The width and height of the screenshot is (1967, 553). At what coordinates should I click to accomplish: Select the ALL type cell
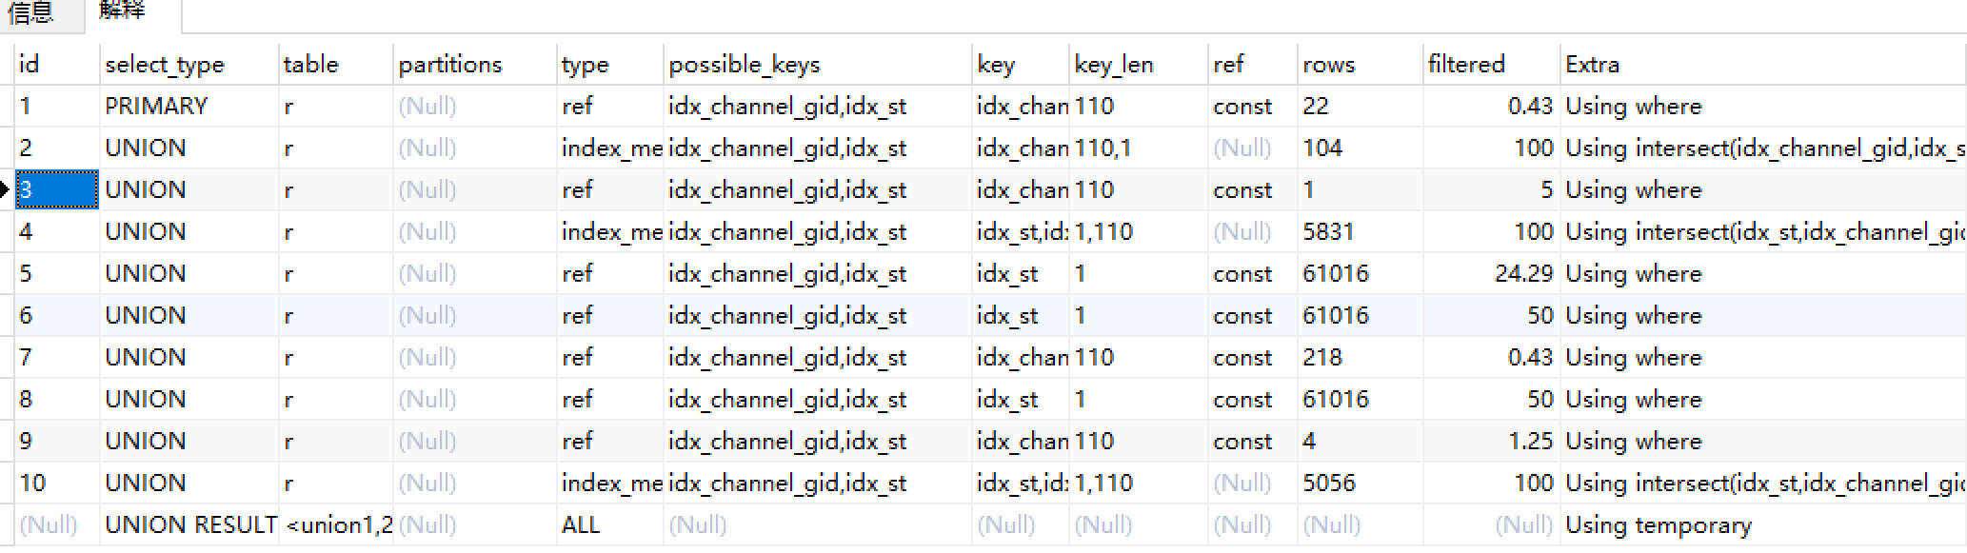tap(609, 524)
